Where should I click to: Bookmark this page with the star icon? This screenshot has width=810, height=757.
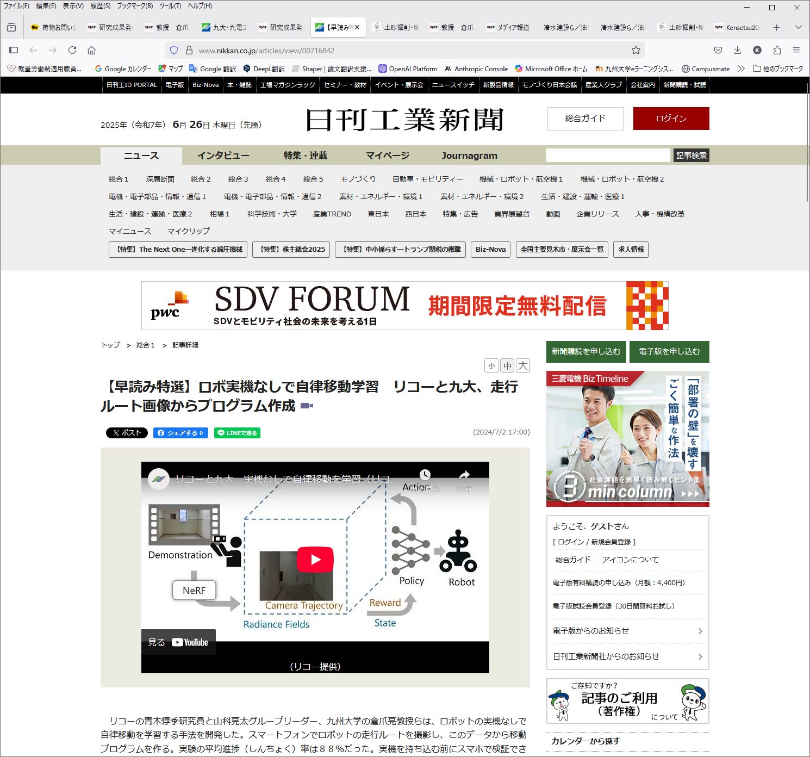point(636,50)
